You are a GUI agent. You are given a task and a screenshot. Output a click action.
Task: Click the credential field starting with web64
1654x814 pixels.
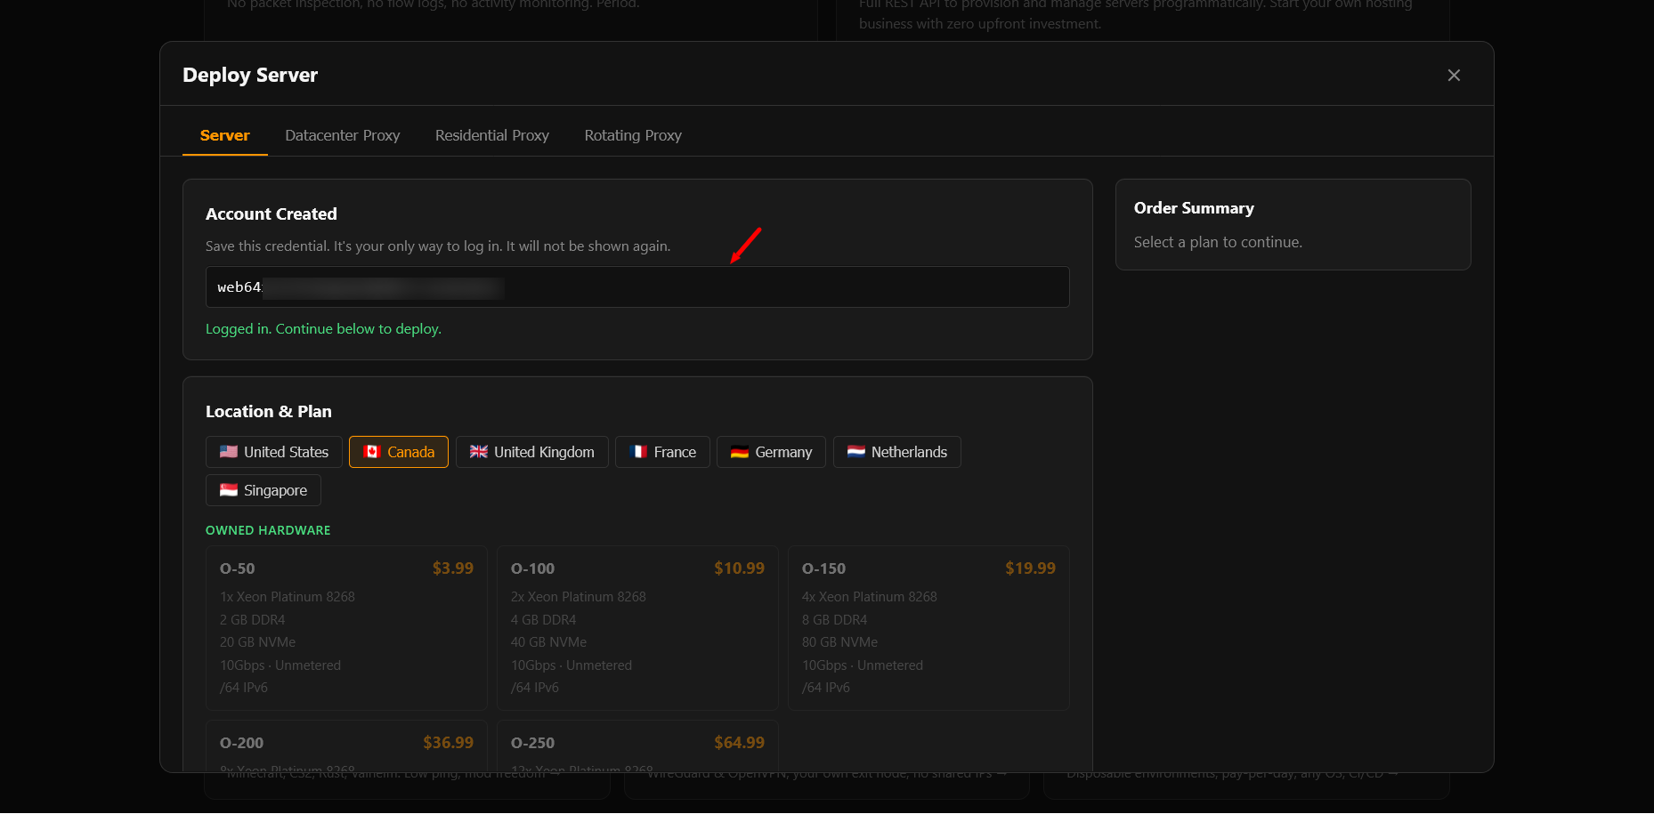tap(637, 287)
